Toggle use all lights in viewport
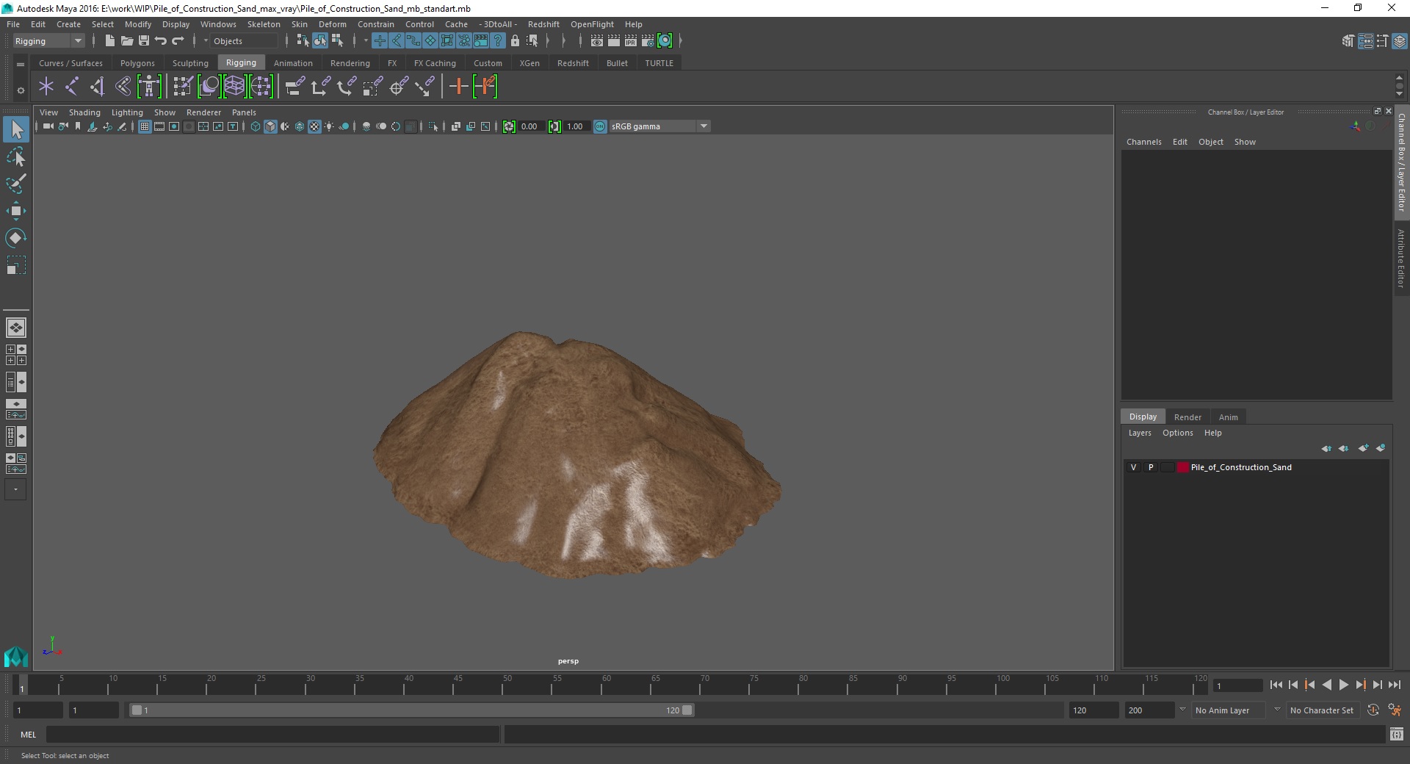 [x=329, y=126]
